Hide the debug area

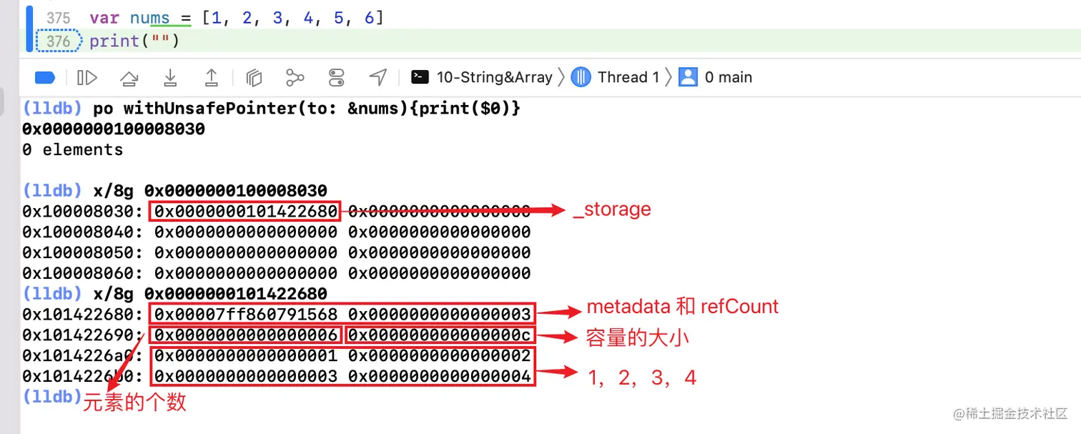(x=44, y=77)
